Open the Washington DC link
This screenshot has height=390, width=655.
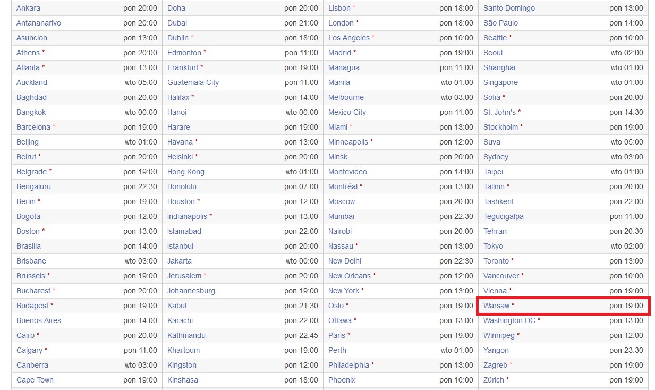click(x=509, y=320)
